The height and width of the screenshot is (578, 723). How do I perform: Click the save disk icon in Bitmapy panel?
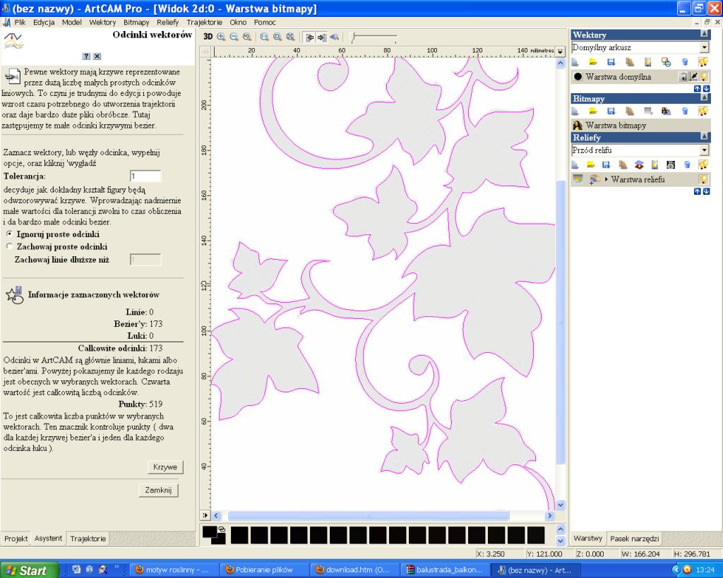pos(611,111)
